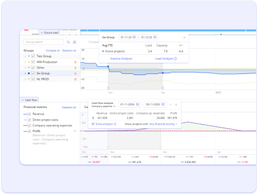Viewport: 258px width, 195px height.
Task: Open Any financial activity dropdown
Action: coord(163,124)
